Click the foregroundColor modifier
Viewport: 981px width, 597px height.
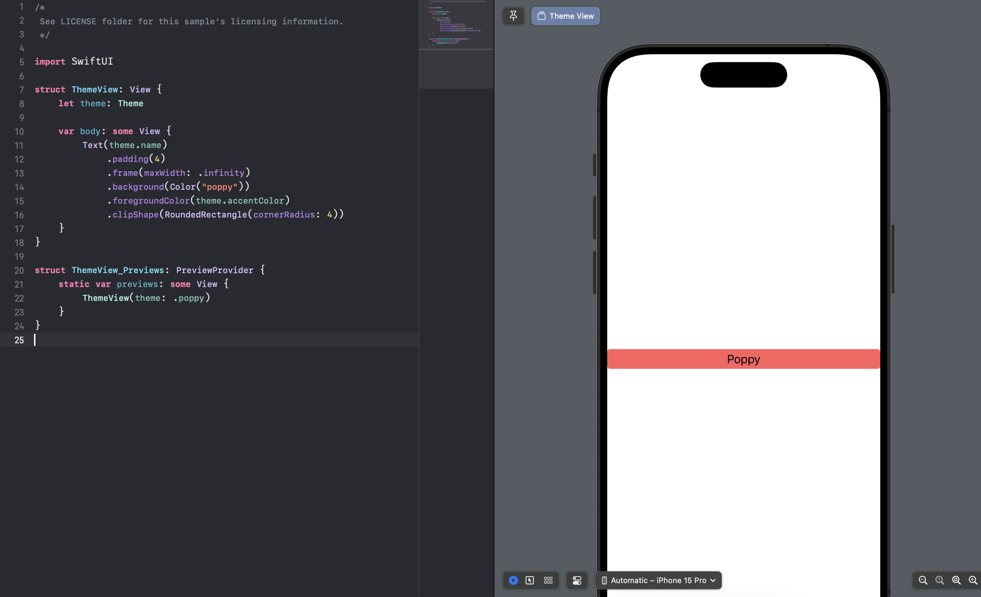point(151,201)
